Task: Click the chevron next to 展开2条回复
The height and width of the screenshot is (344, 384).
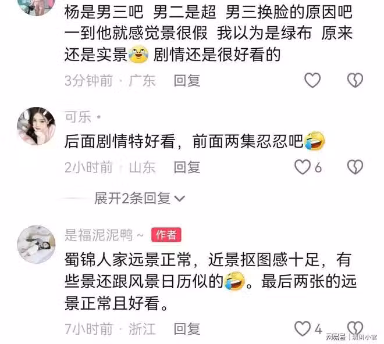Action: [180, 198]
